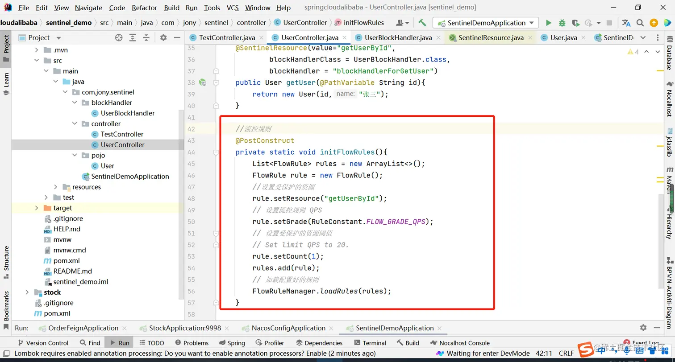Collapse the controller package
This screenshot has width=675, height=362.
(x=75, y=123)
